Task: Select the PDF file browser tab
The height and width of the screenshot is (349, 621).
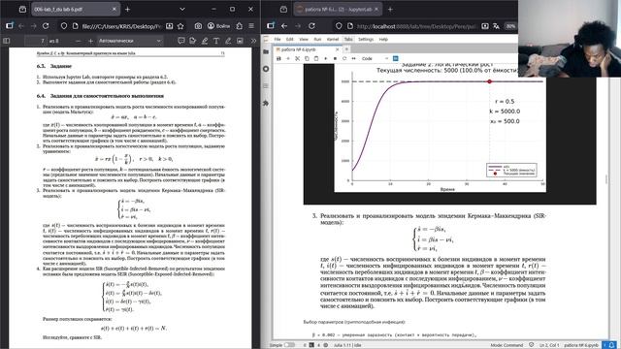Action: point(76,9)
